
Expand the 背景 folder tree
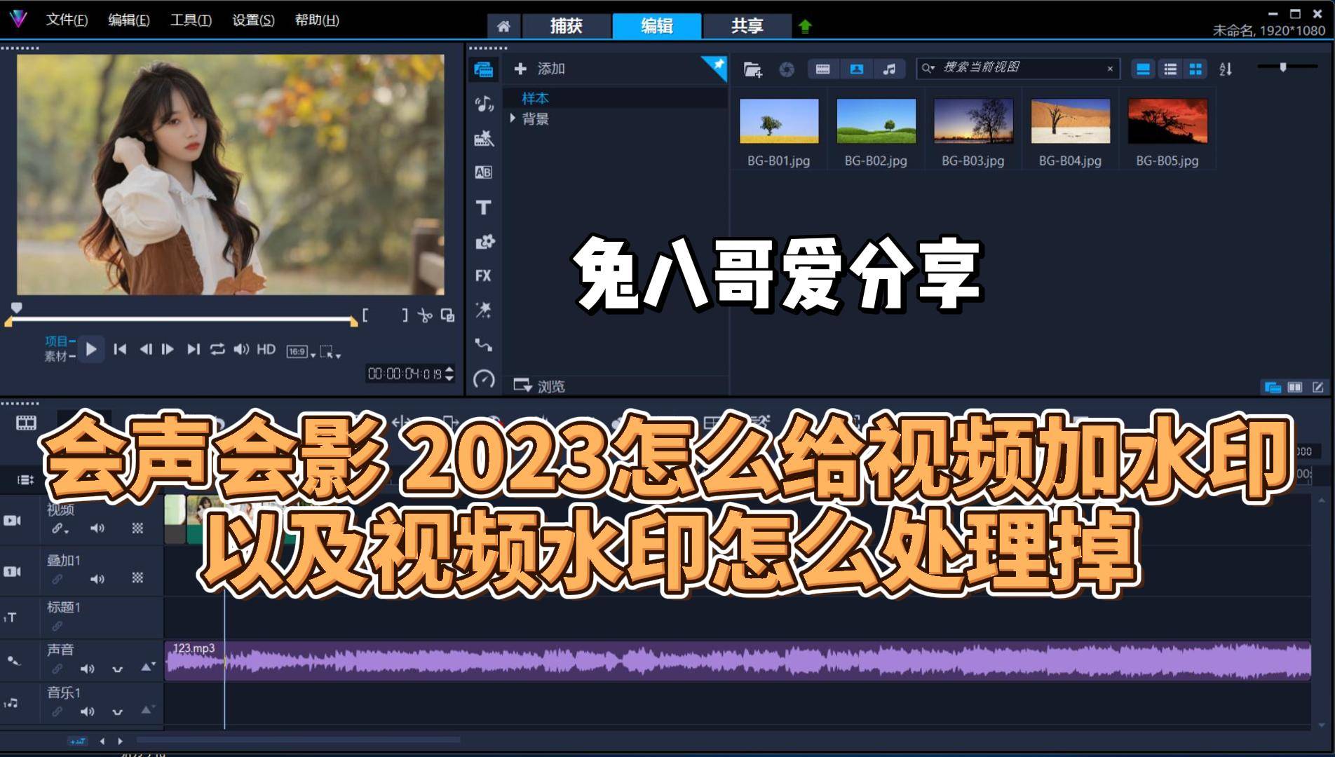[x=513, y=118]
